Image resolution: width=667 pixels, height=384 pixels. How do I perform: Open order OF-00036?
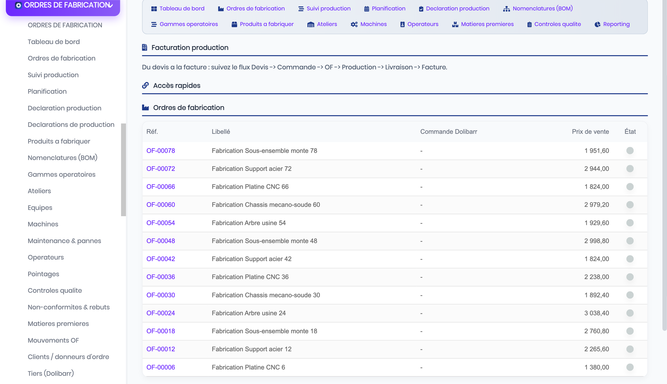(x=160, y=277)
